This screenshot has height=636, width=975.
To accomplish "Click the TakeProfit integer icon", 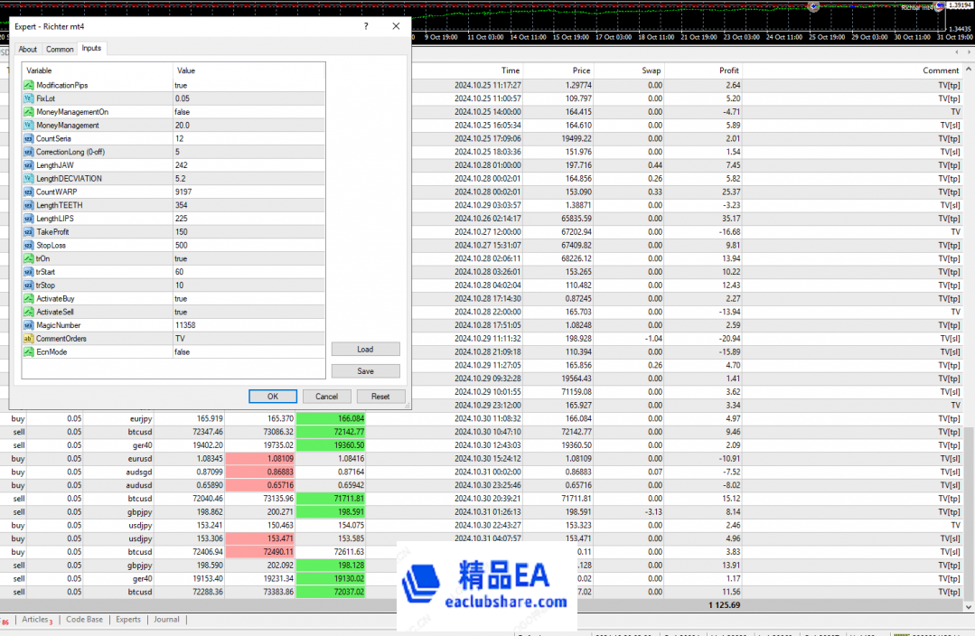I will click(x=28, y=232).
